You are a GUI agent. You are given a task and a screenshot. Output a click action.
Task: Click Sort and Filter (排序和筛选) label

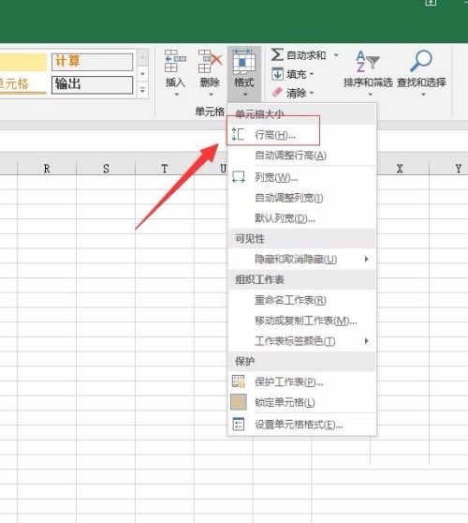pos(368,82)
